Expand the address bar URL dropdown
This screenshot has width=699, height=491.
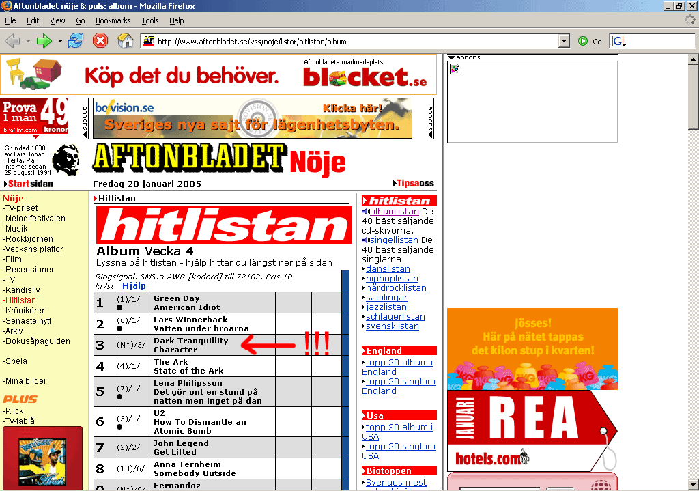tap(565, 41)
